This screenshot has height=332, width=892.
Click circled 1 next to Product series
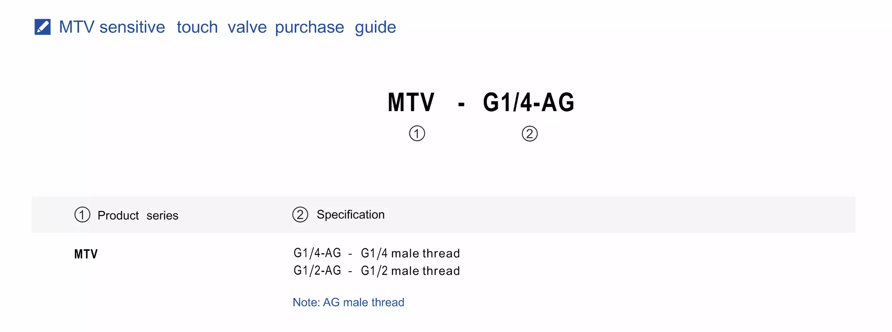point(82,215)
